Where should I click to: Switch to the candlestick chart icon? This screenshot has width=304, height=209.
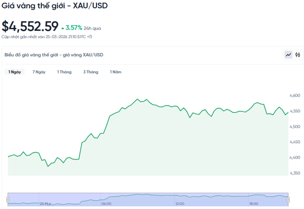click(298, 55)
